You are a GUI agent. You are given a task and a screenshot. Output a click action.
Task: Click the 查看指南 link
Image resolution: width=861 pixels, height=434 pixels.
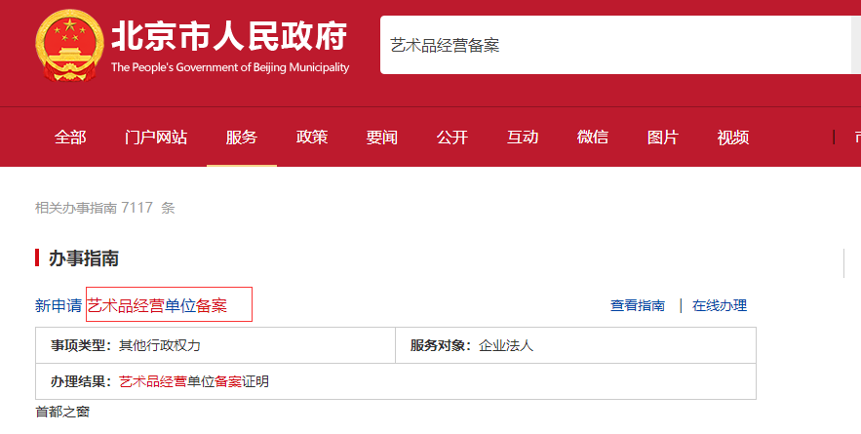tap(638, 306)
